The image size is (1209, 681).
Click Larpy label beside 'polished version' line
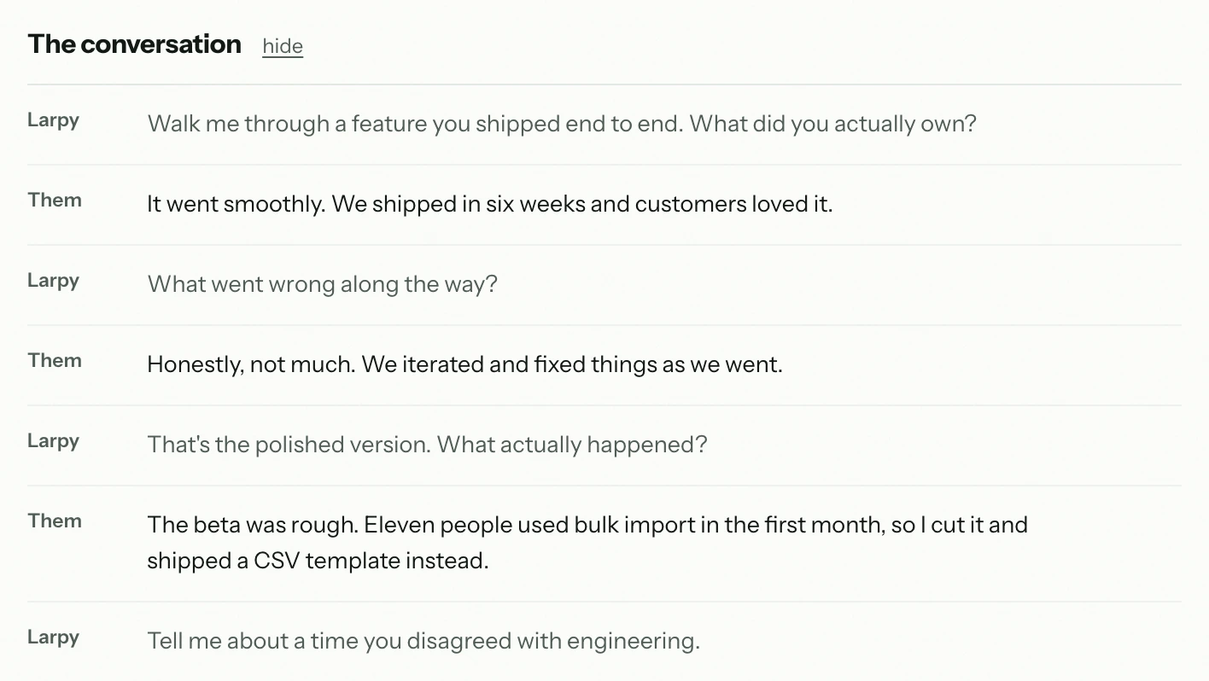tap(53, 441)
